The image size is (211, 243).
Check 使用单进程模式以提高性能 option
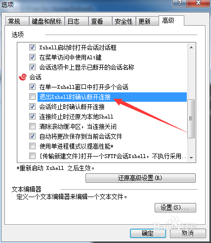(32, 146)
